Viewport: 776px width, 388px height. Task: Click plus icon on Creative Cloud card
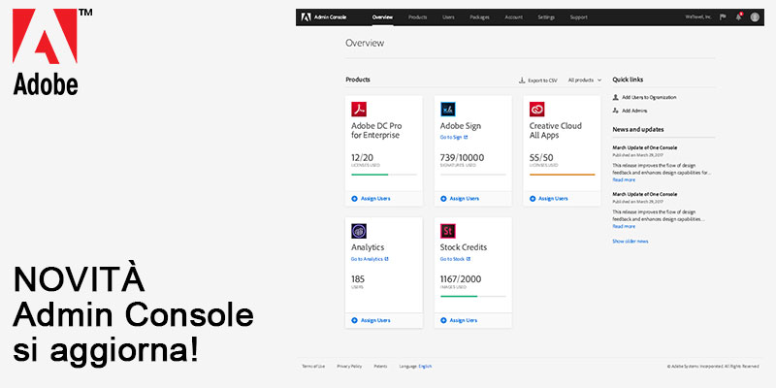[x=533, y=199]
